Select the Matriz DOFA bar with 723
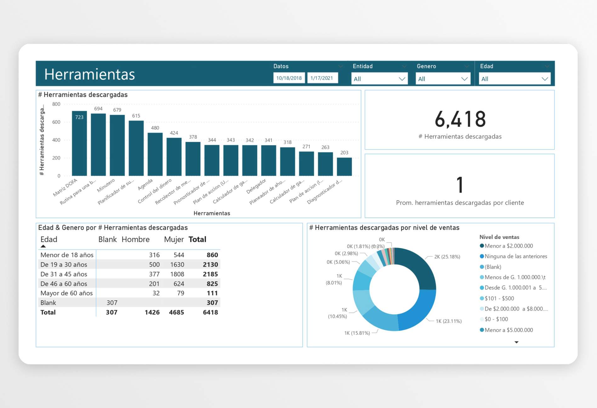This screenshot has height=408, width=597. [x=79, y=143]
